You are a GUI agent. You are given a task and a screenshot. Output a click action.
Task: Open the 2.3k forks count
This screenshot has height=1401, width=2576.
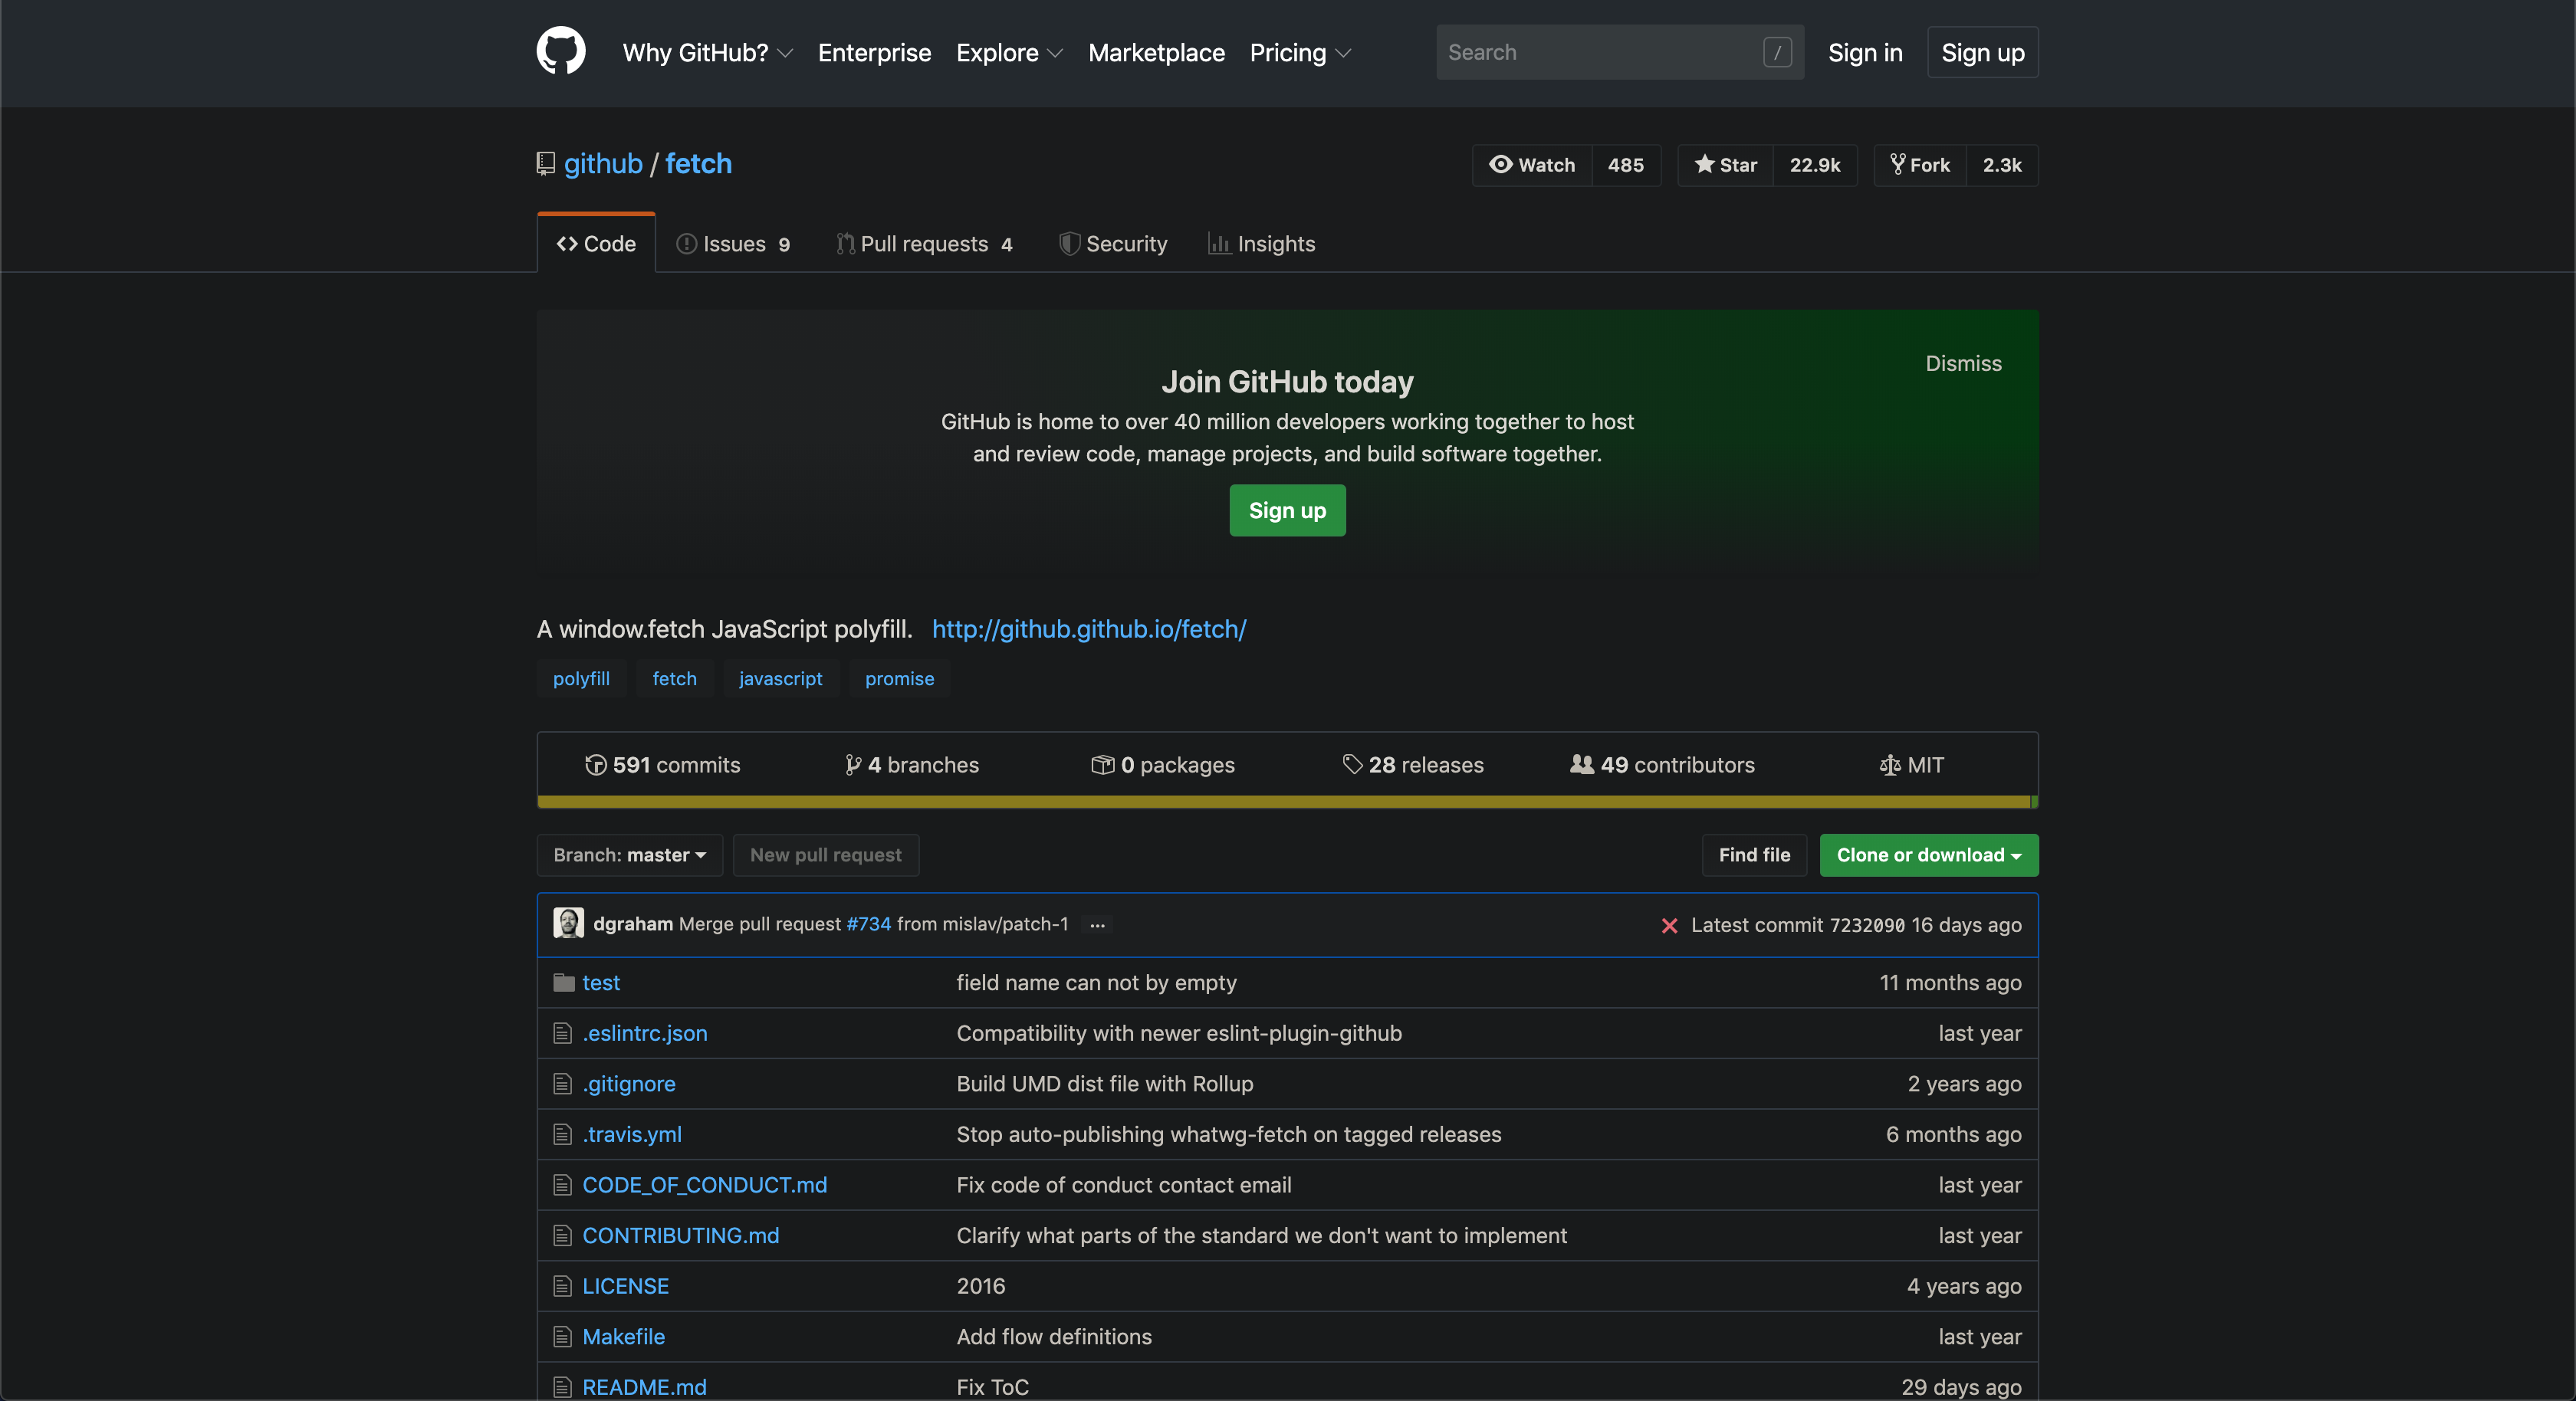pos(2002,165)
